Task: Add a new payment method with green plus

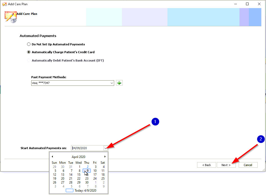Action: (x=119, y=83)
